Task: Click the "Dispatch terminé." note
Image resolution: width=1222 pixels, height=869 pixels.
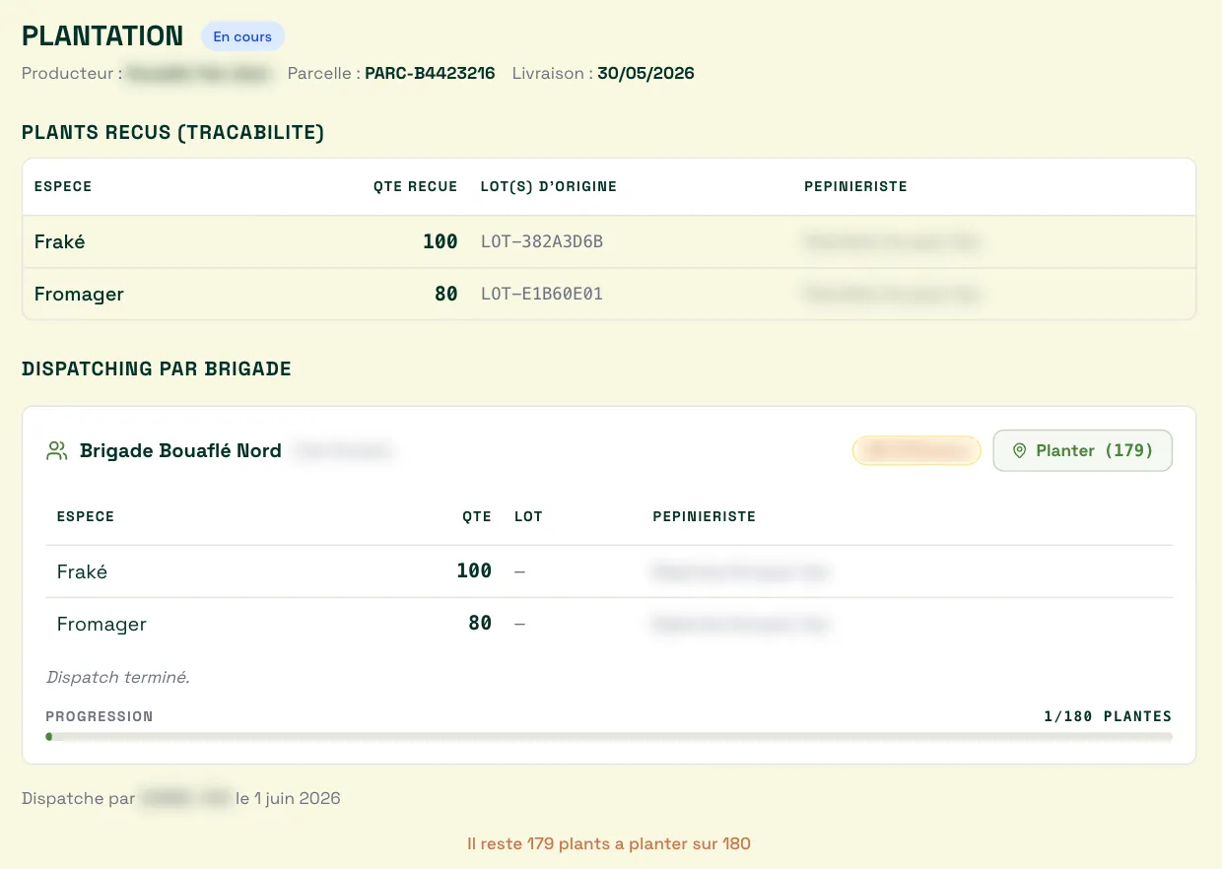Action: [117, 678]
